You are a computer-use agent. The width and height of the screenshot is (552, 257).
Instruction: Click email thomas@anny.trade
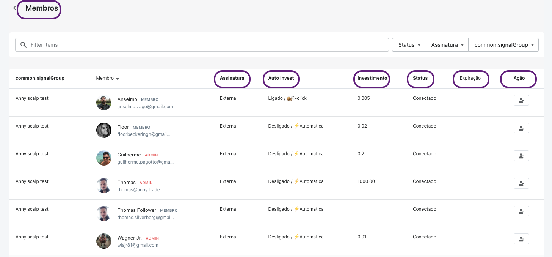139,190
